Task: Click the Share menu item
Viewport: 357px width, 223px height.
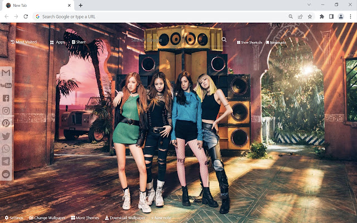Action: click(79, 42)
